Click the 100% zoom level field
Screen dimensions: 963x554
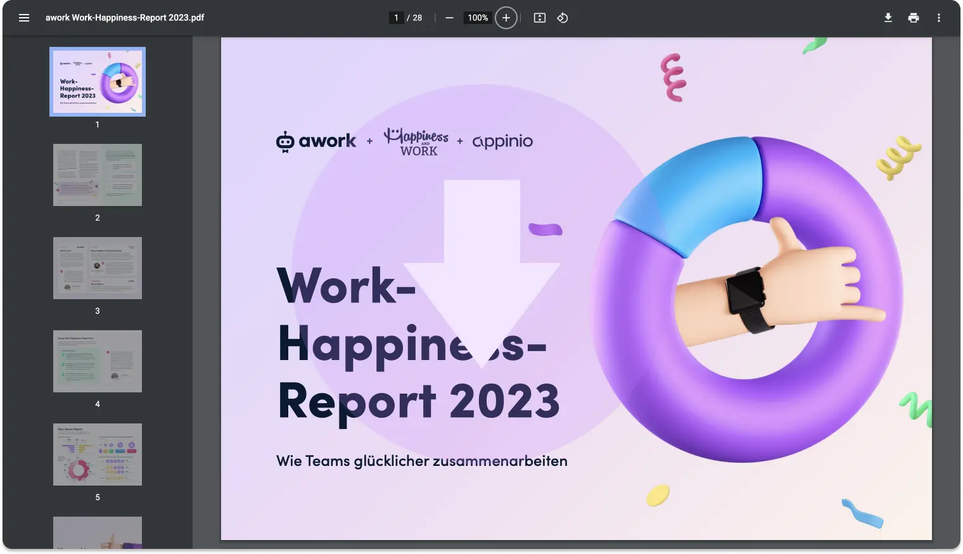pos(478,18)
